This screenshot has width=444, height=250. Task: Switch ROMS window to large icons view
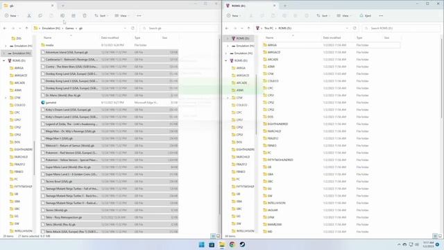click(x=440, y=236)
